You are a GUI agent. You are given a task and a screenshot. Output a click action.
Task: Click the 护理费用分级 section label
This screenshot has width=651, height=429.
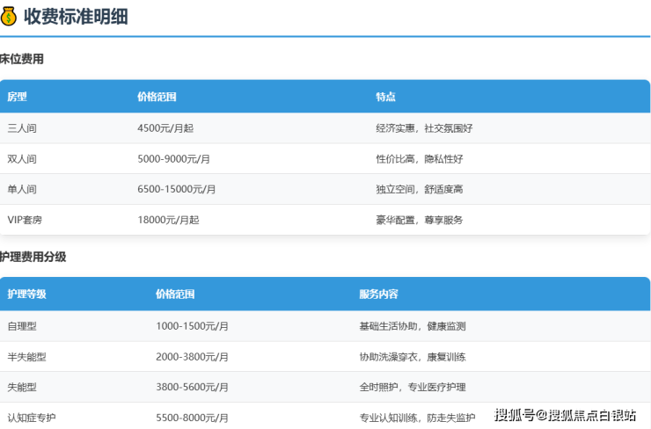33,257
